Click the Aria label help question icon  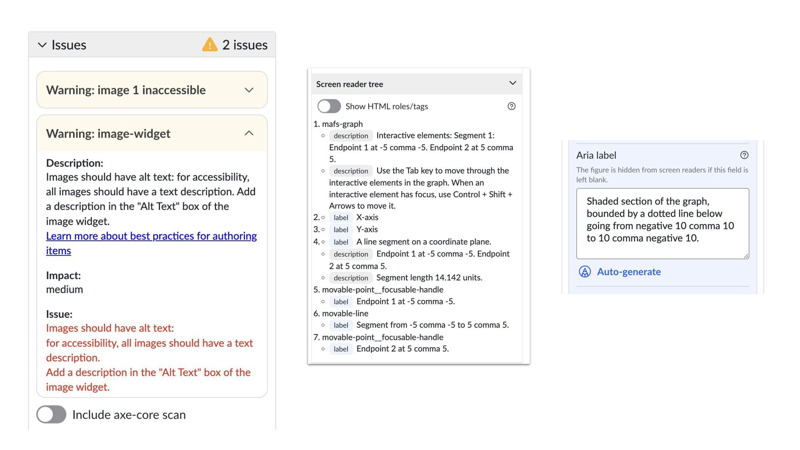tap(744, 155)
